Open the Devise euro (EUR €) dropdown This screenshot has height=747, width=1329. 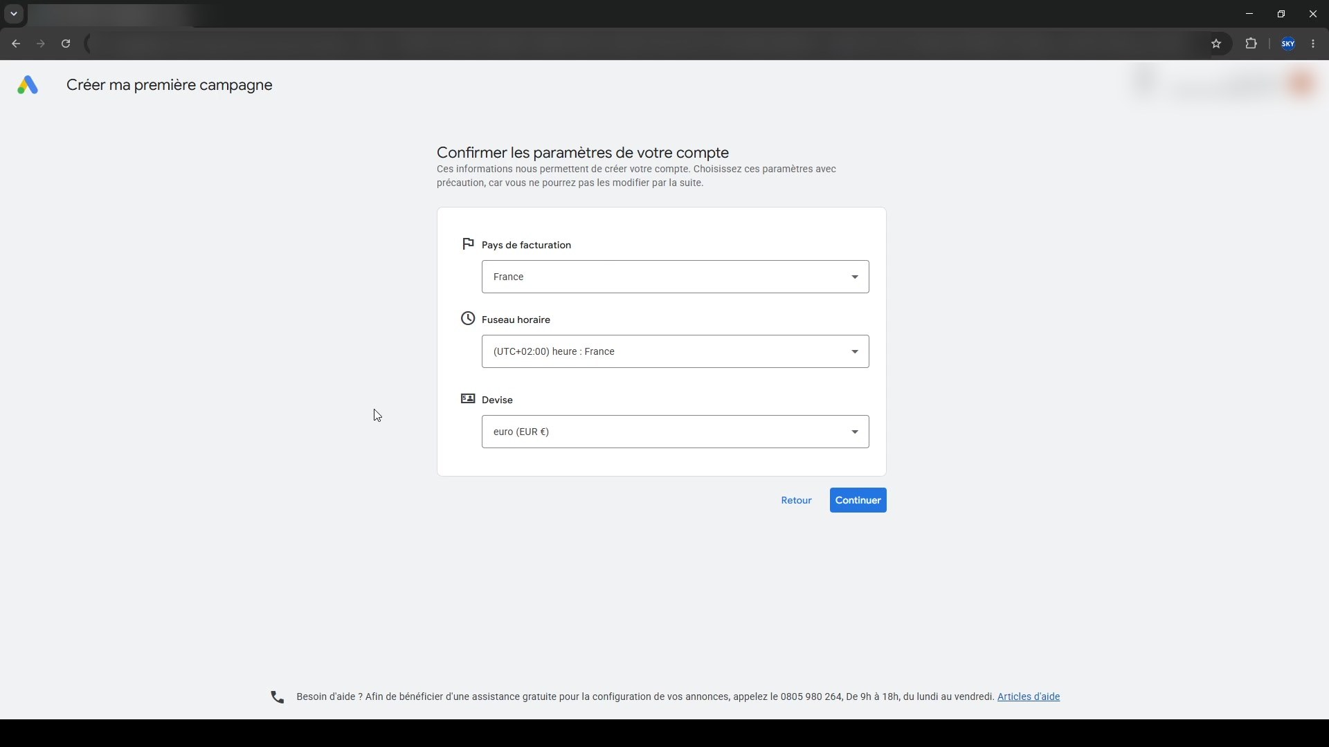click(675, 432)
